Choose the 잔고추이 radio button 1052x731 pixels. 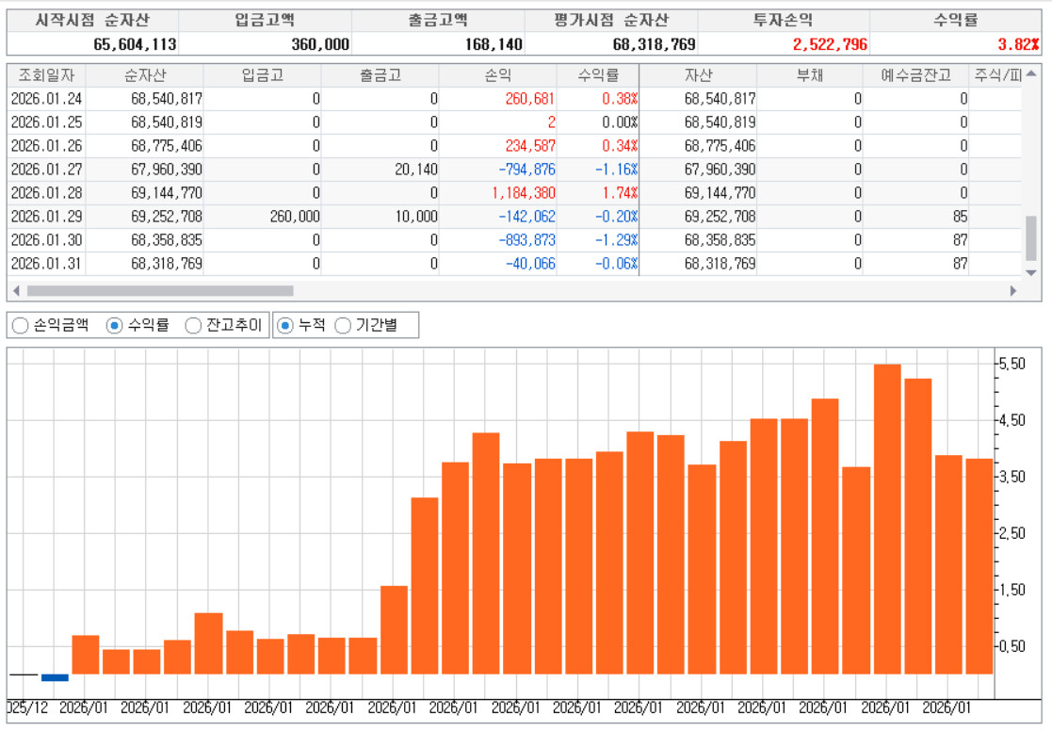193,326
